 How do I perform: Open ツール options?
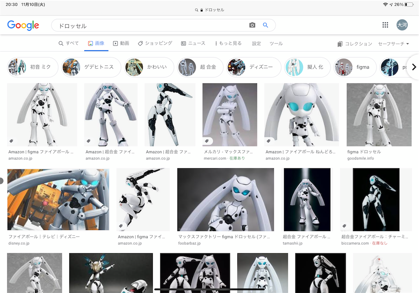276,43
